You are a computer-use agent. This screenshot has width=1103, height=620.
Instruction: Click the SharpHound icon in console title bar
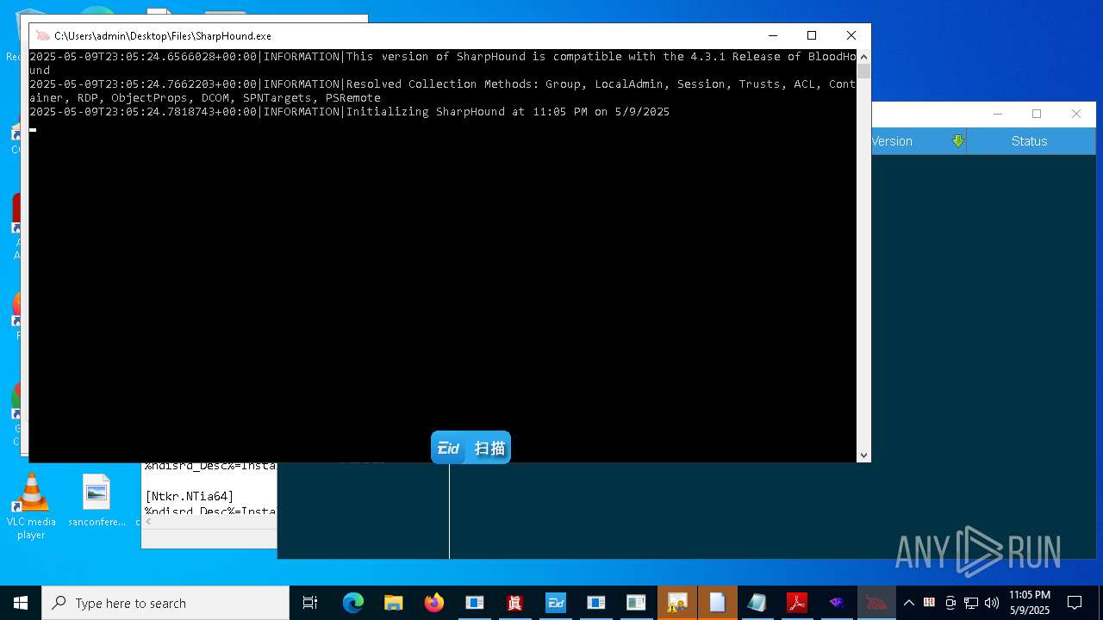pos(42,36)
